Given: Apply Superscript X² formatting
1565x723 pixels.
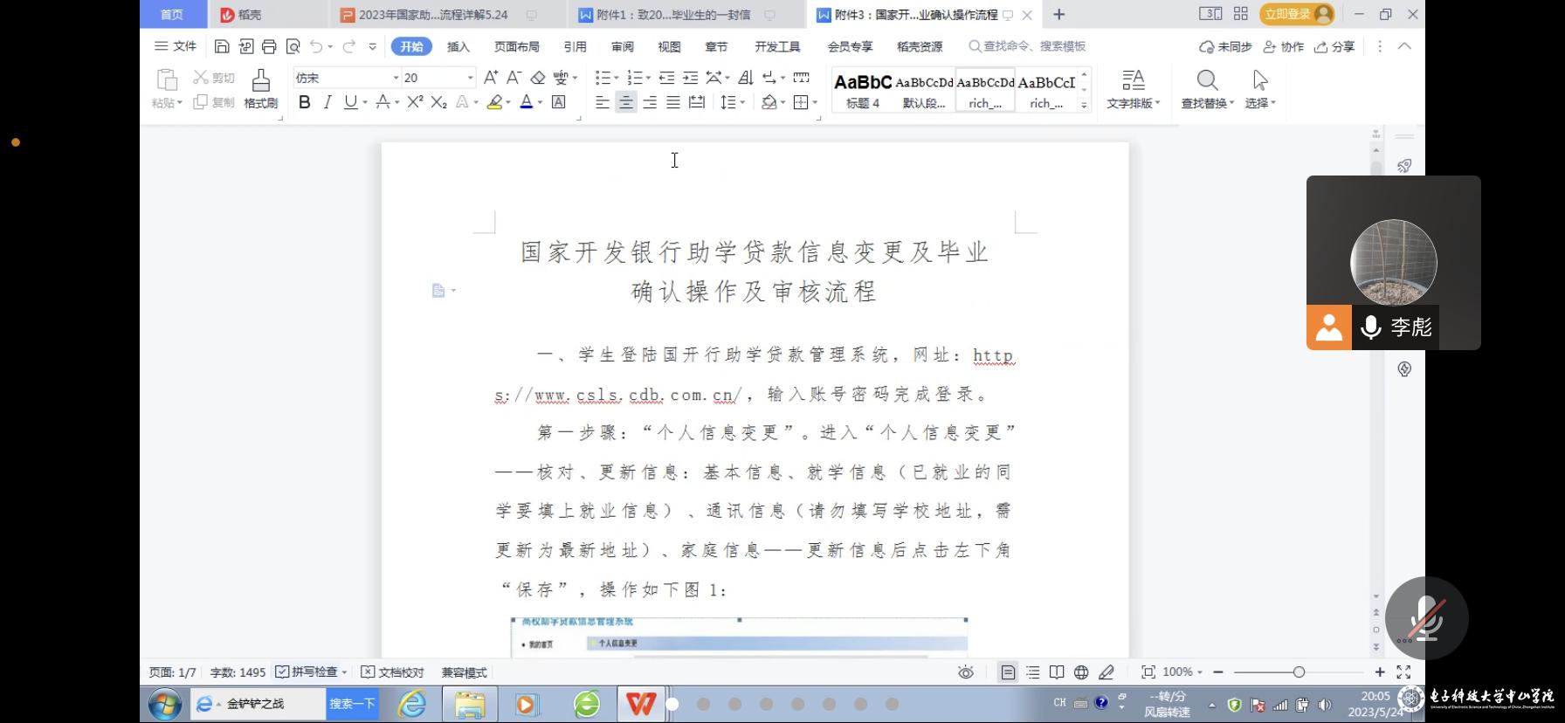Looking at the screenshot, I should [415, 102].
